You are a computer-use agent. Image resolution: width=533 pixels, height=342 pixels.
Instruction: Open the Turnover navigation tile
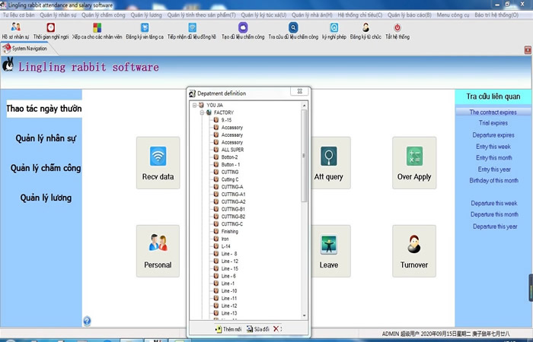coord(414,251)
